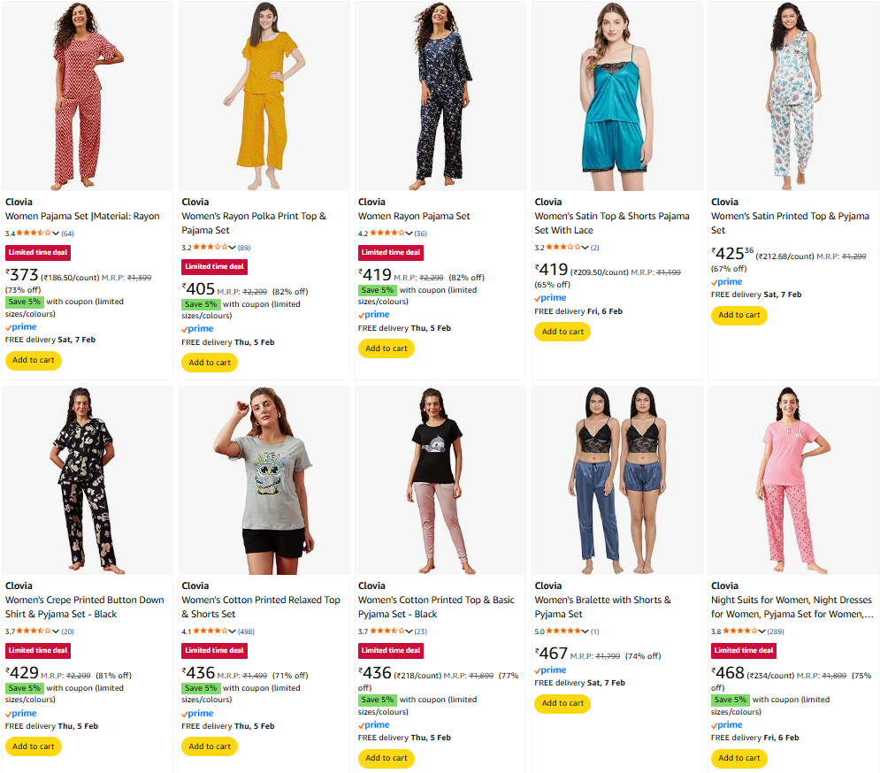The height and width of the screenshot is (773, 880).
Task: Click Save 5% coupon badge on Cotton Printed Basic Pyjama
Action: 377,700
